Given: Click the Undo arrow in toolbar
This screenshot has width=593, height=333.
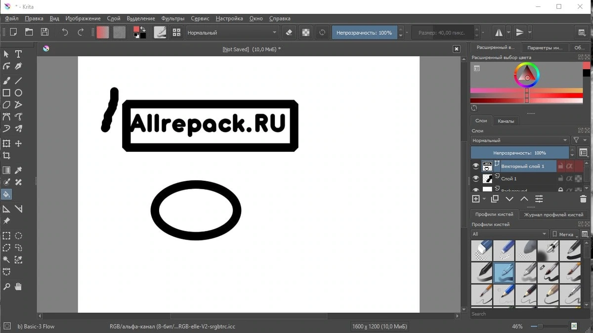Looking at the screenshot, I should pos(65,32).
